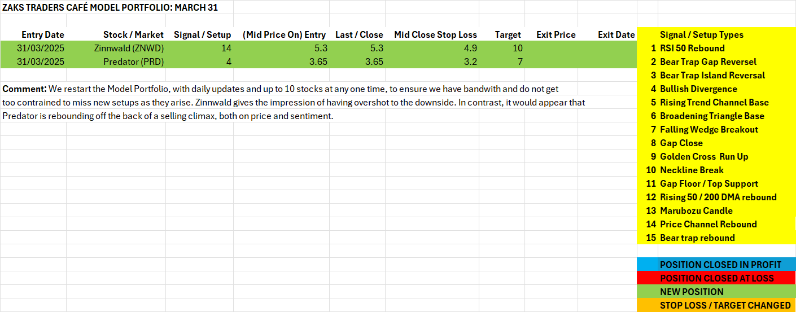Select the title cell Zaks Traders Café Model Portfolio
The height and width of the screenshot is (312, 796).
[110, 7]
